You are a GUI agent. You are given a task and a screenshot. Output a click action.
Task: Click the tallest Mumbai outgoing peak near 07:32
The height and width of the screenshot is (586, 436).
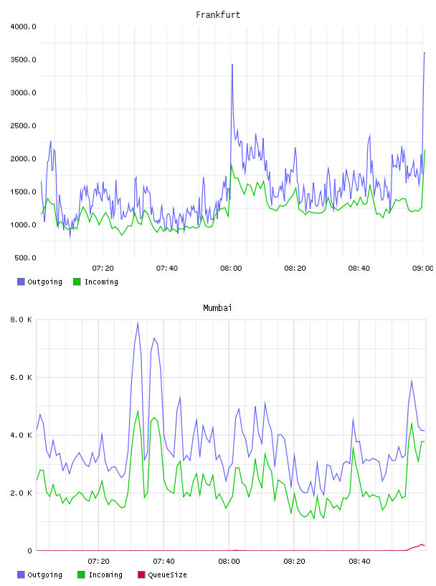click(138, 323)
